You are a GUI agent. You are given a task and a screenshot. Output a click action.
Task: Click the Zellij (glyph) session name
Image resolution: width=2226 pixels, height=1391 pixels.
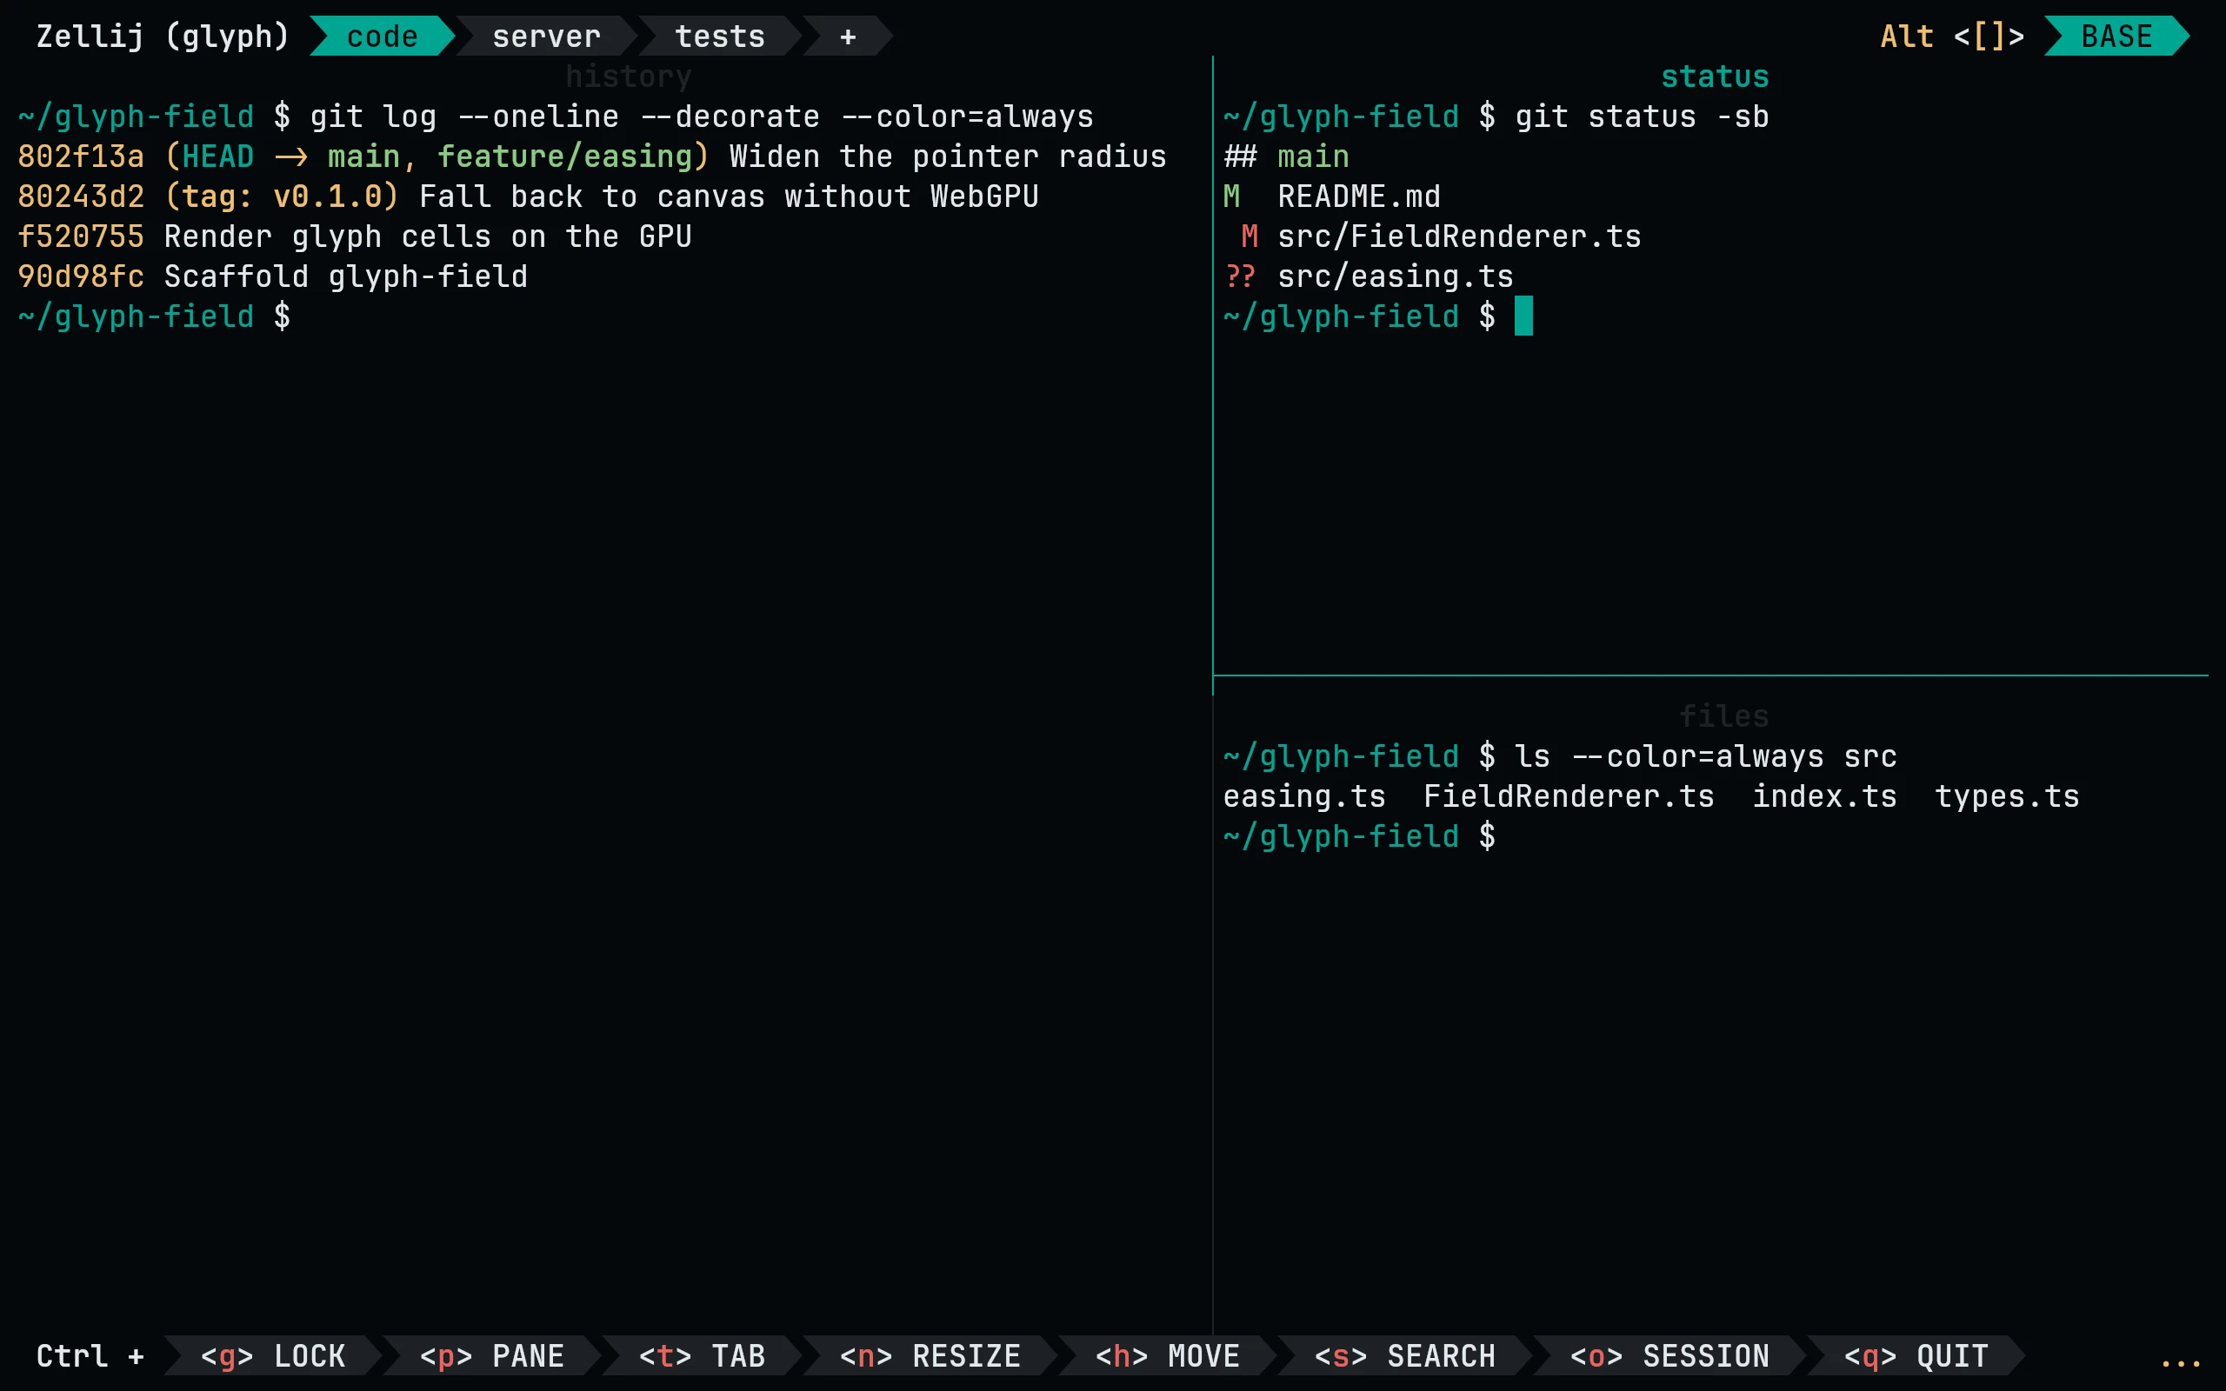click(163, 36)
